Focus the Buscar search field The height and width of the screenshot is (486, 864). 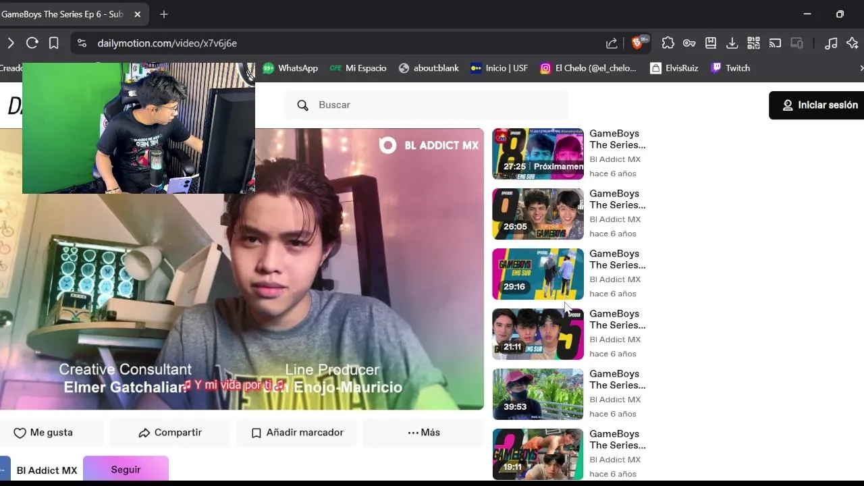(x=426, y=105)
